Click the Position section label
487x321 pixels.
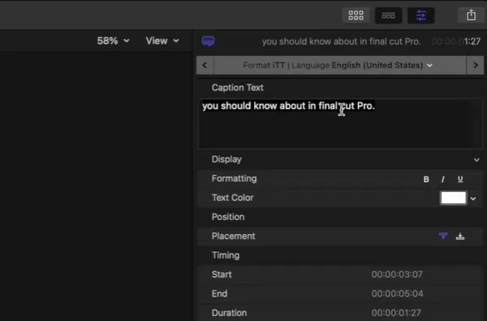coord(228,216)
